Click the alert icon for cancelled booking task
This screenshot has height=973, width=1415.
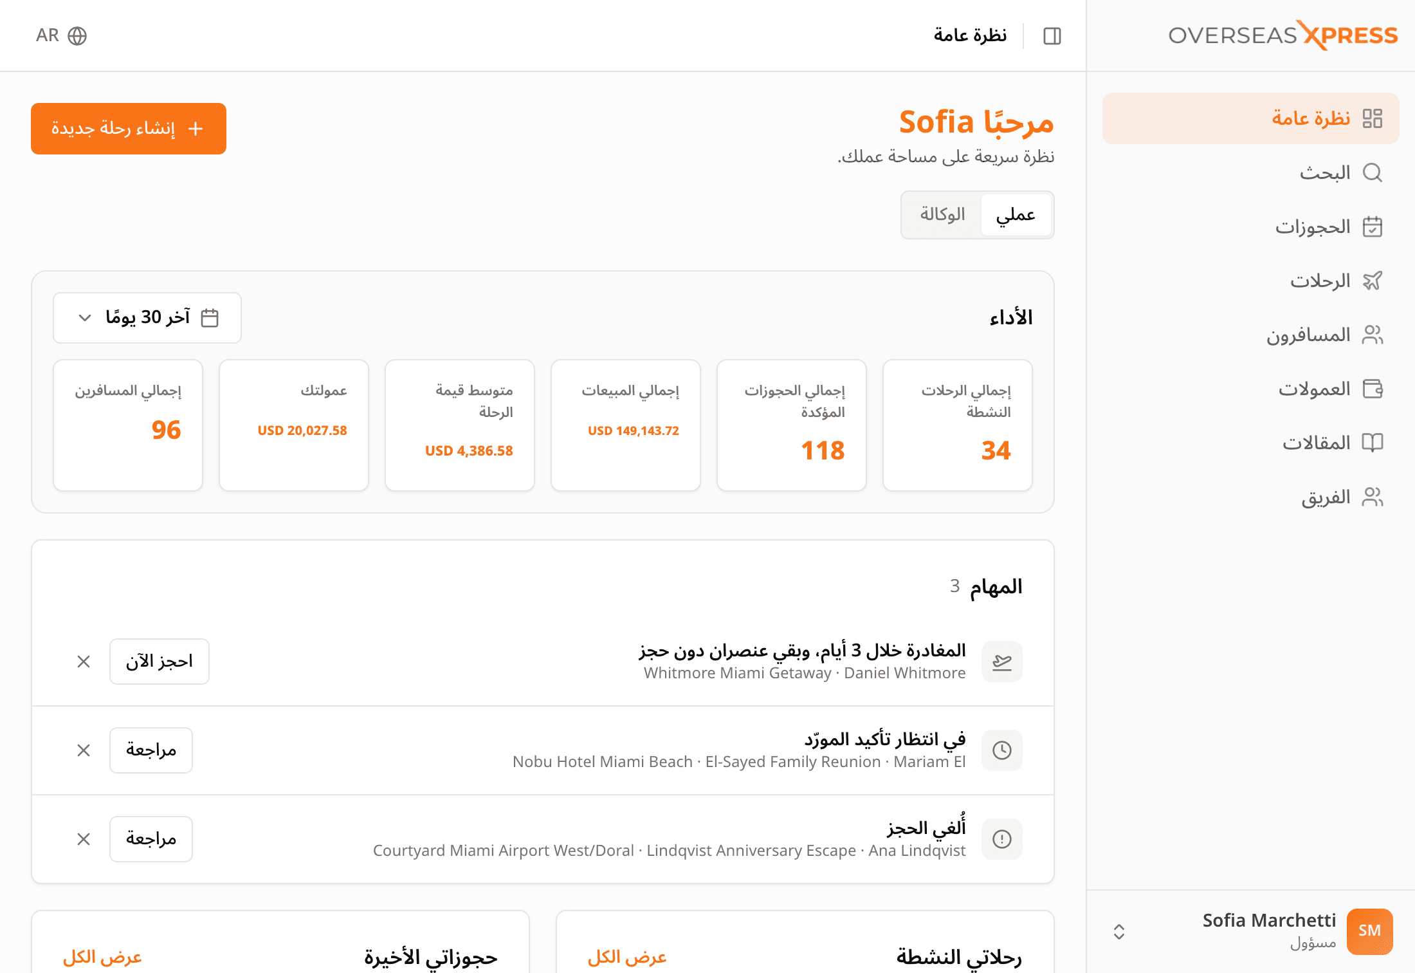pyautogui.click(x=1002, y=839)
